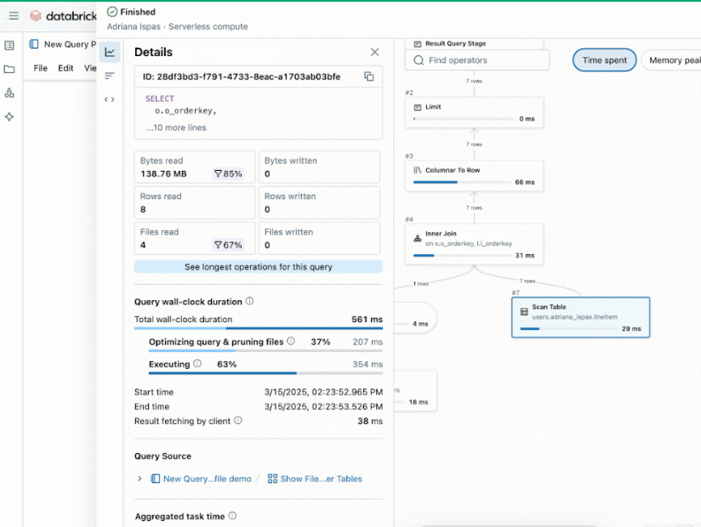The height and width of the screenshot is (527, 701).
Task: Click 'See longest operations for this query'
Action: 258,267
